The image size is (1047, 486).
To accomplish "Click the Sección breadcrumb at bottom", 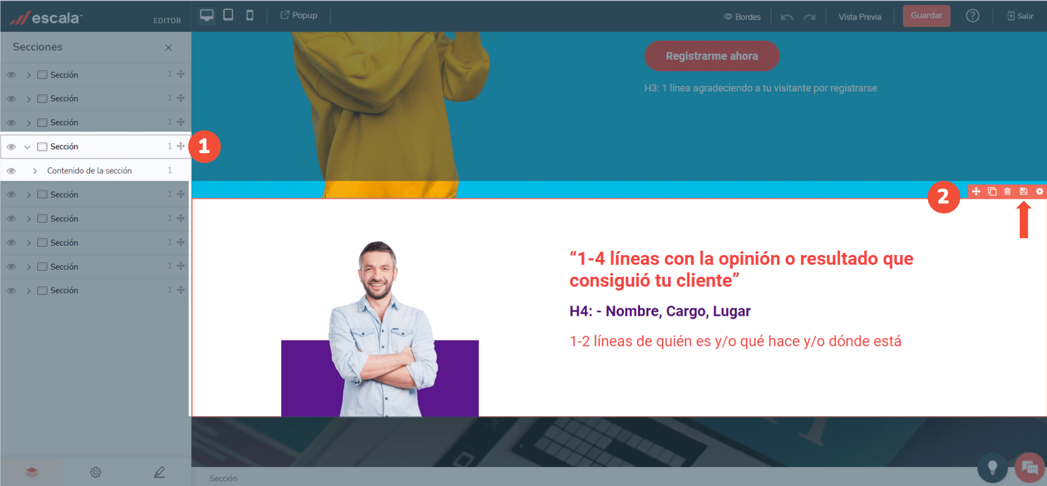I will tap(224, 478).
